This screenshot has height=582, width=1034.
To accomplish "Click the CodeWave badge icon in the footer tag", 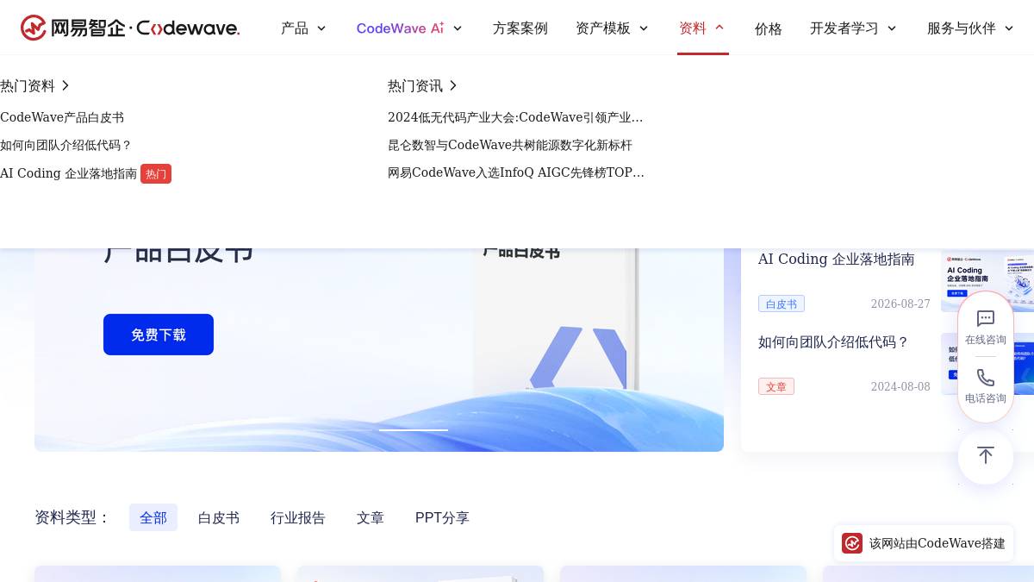I will [852, 543].
